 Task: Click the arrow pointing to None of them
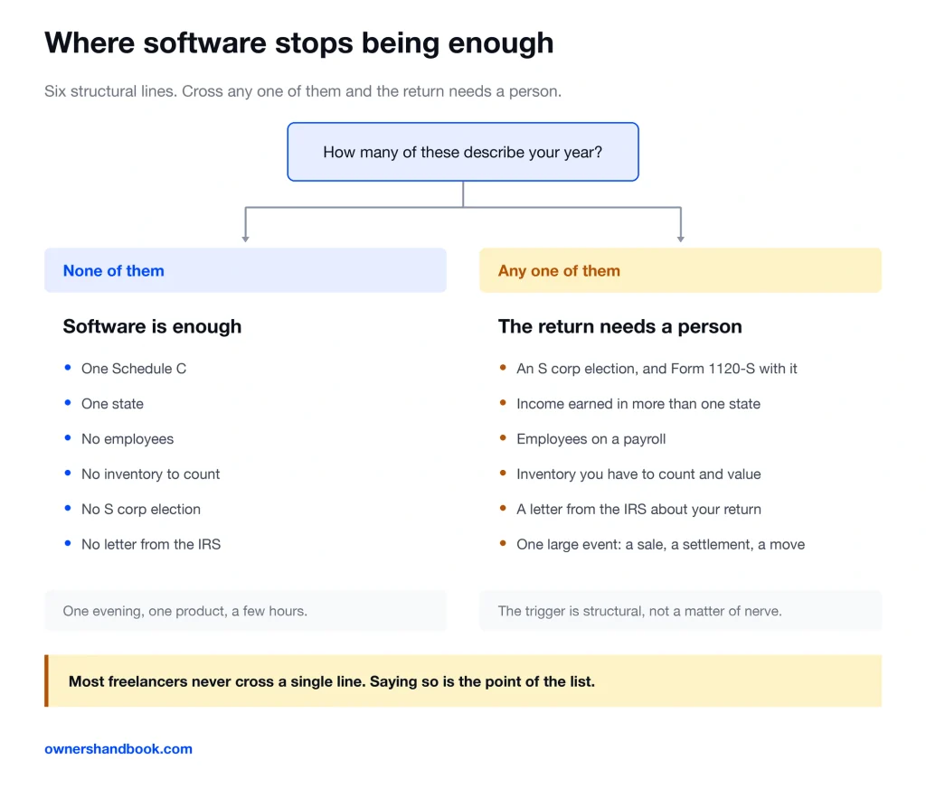coord(245,238)
